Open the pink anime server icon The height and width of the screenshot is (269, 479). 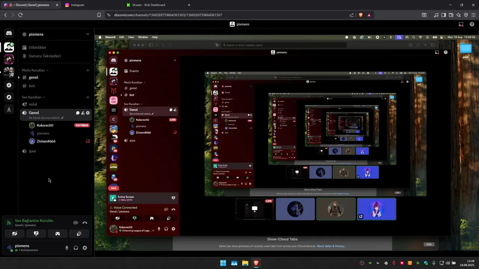pyautogui.click(x=9, y=59)
